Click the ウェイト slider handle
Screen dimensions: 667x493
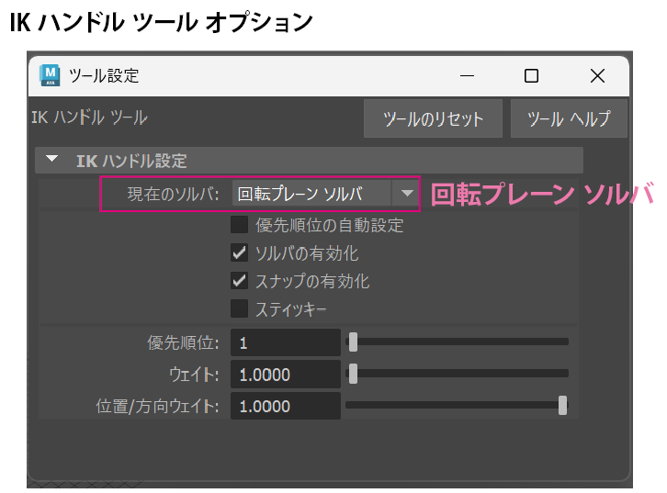click(353, 374)
